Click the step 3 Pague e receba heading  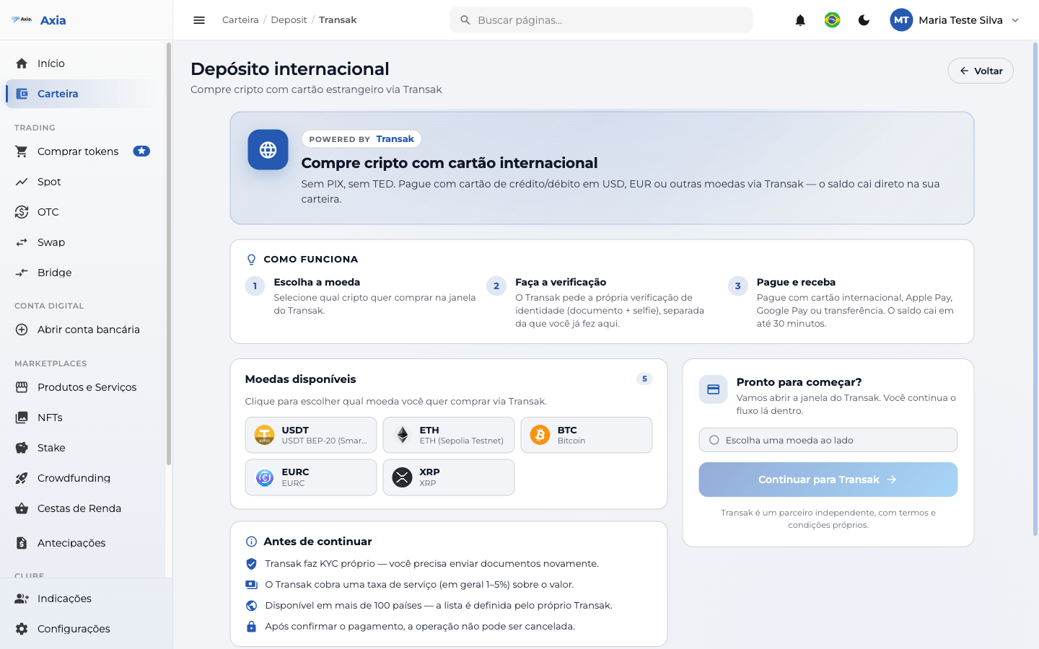(796, 283)
